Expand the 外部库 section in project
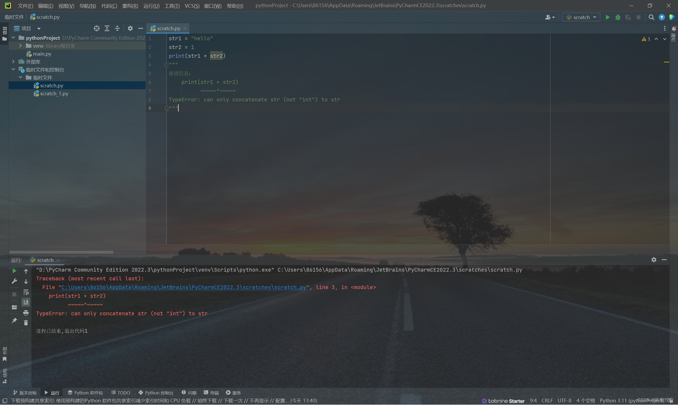Viewport: 678px width, 405px height. [x=12, y=61]
